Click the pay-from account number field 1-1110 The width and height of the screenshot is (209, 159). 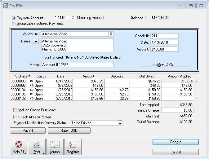click(62, 17)
